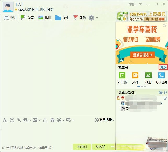Expand the GIF icon dropdown arrow
Viewport: 168px width, 152px height.
click(x=30, y=120)
